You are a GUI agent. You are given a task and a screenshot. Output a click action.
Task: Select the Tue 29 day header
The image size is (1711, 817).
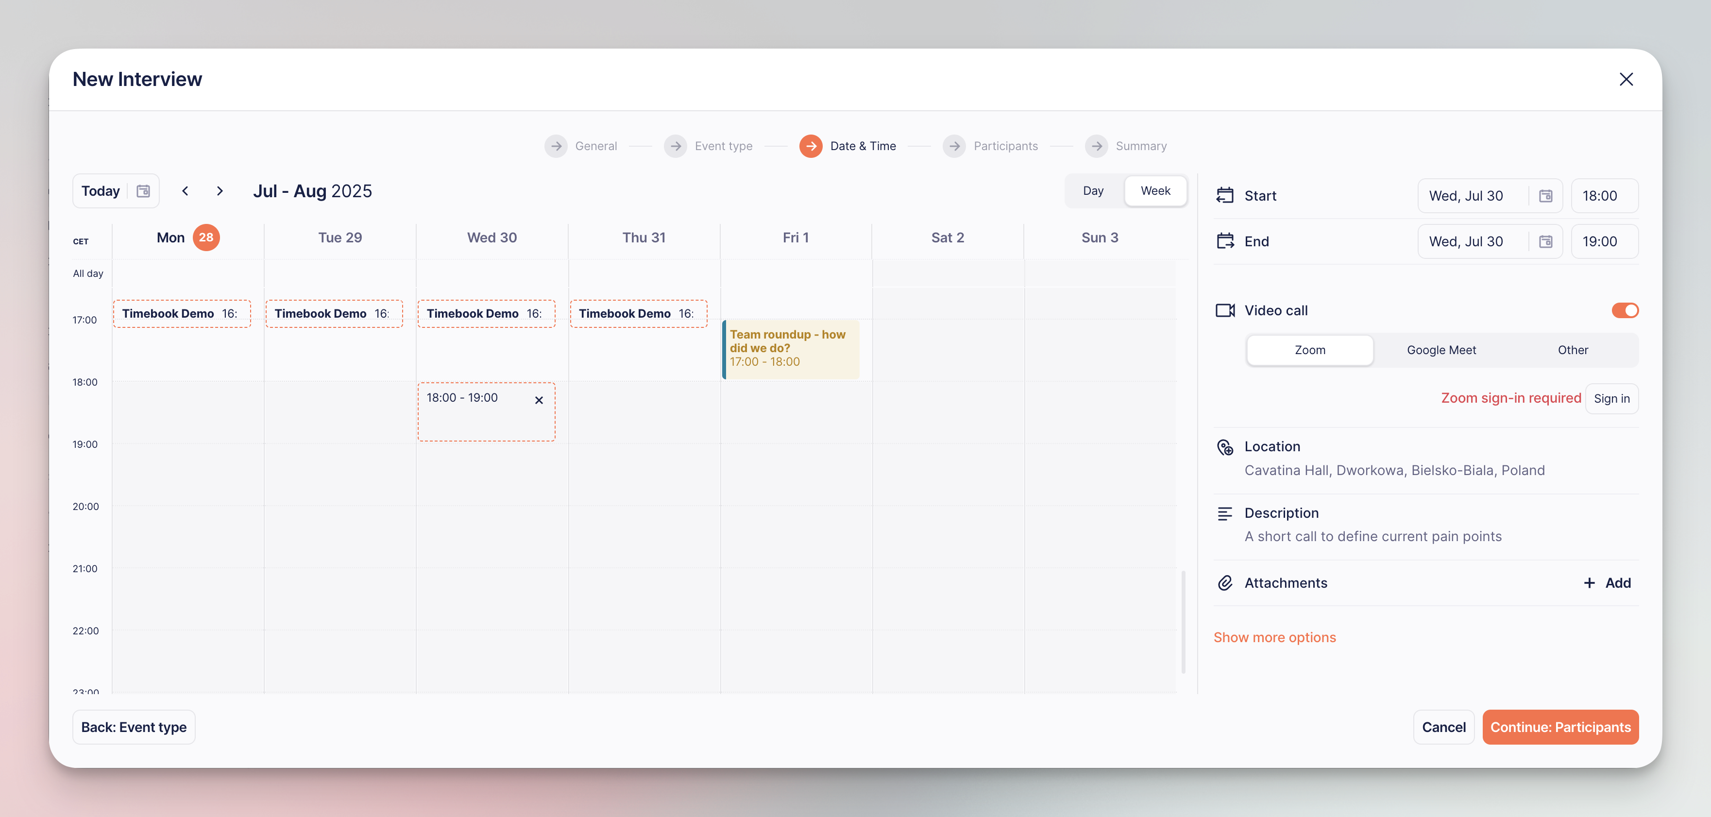click(x=340, y=238)
